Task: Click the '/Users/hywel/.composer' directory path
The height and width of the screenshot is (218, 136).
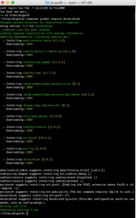Action: (x=61, y=23)
